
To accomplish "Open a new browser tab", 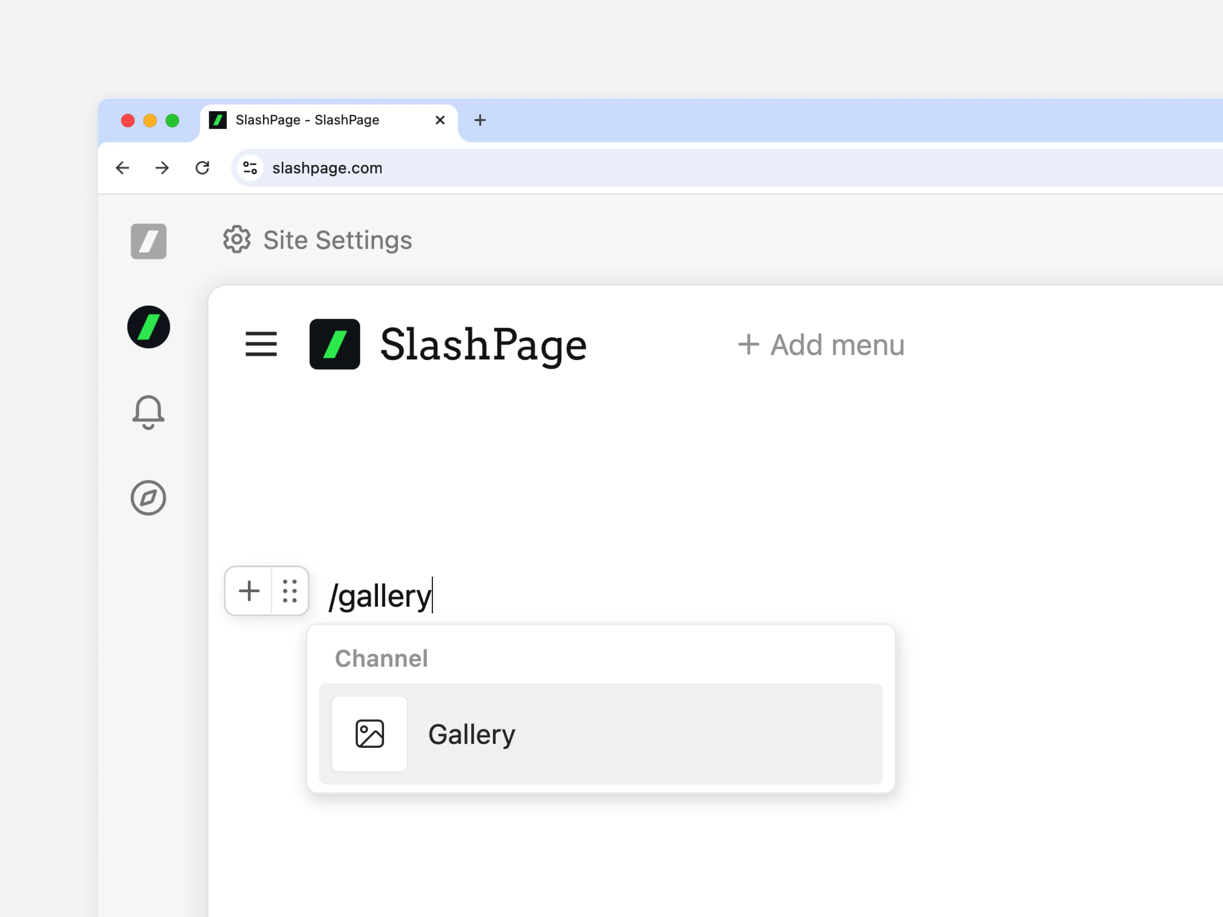I will point(480,120).
